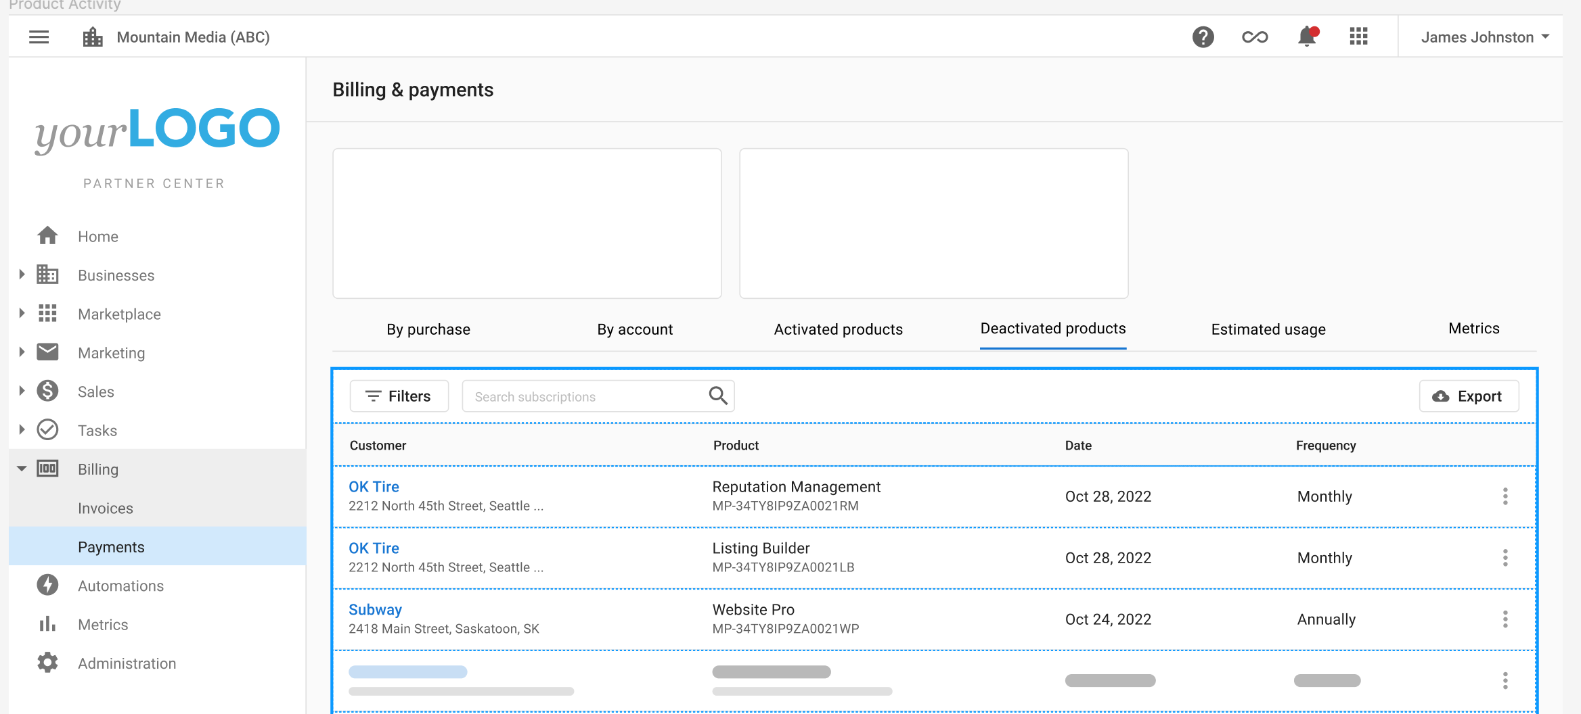Viewport: 1581px width, 714px height.
Task: Switch to Estimated usage tab
Action: tap(1268, 329)
